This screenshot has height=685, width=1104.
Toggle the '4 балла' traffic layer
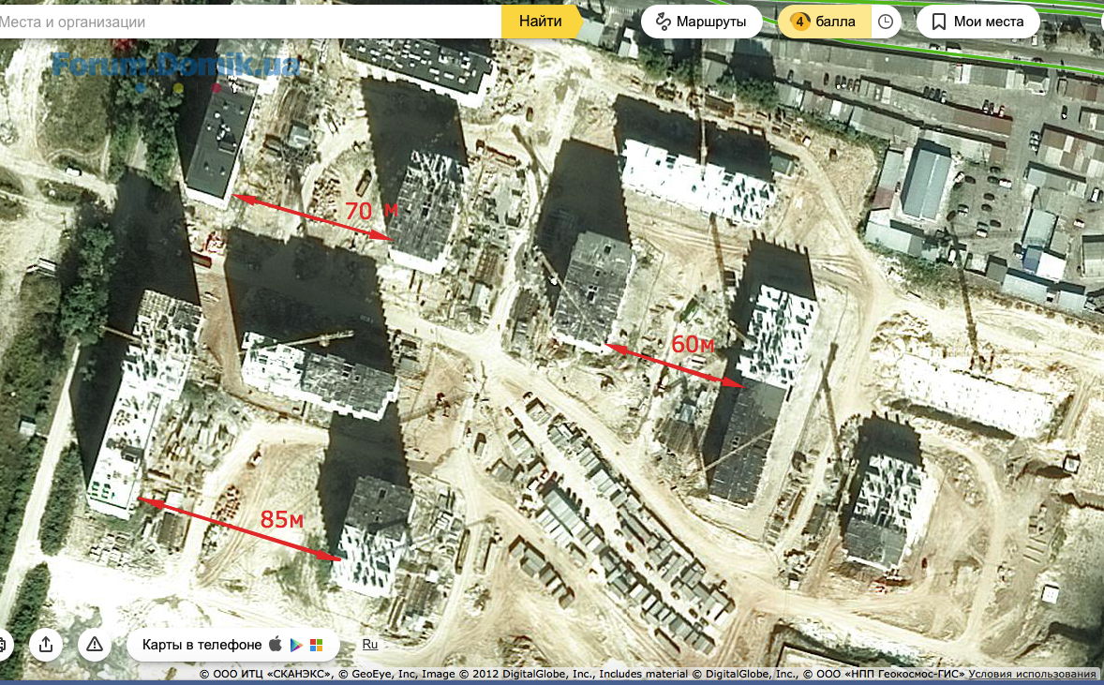click(x=824, y=22)
